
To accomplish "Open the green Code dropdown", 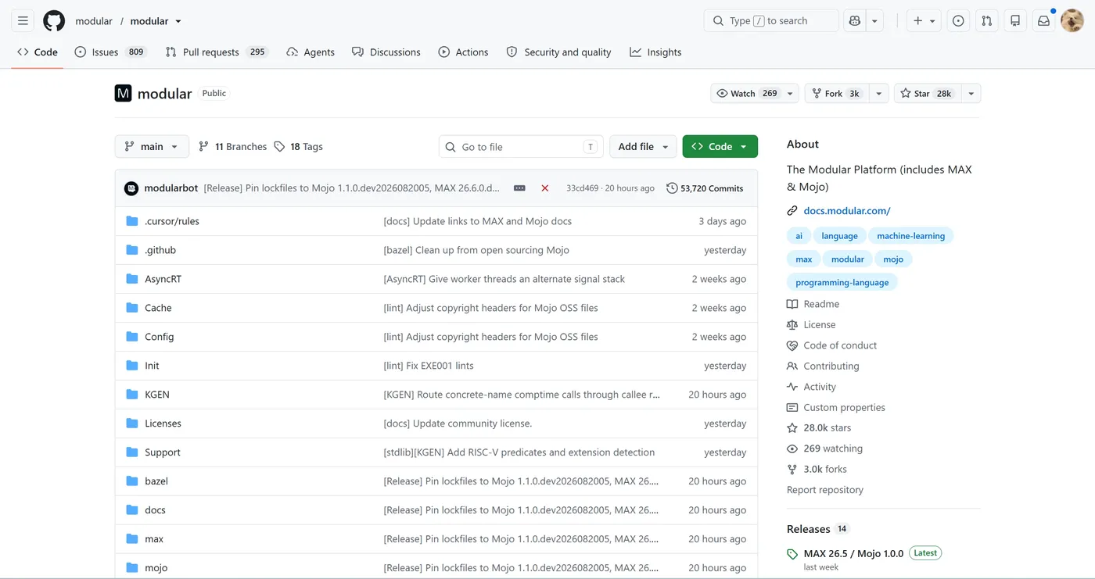I will click(x=720, y=146).
